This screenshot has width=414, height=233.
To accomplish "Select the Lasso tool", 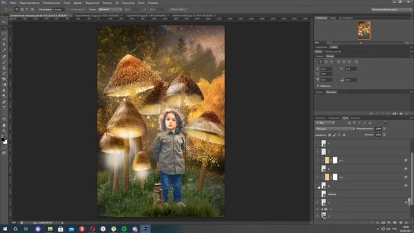I will coord(4,34).
